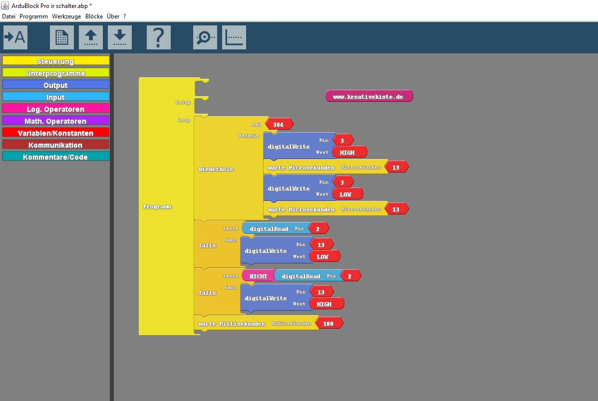The image size is (598, 401).
Task: Click the upload to Arduino arrow-A icon
Action: pyautogui.click(x=15, y=37)
